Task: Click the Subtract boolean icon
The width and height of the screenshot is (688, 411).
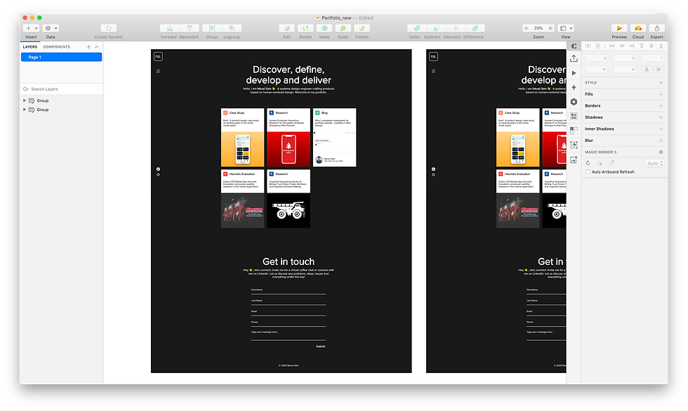Action: (436, 28)
